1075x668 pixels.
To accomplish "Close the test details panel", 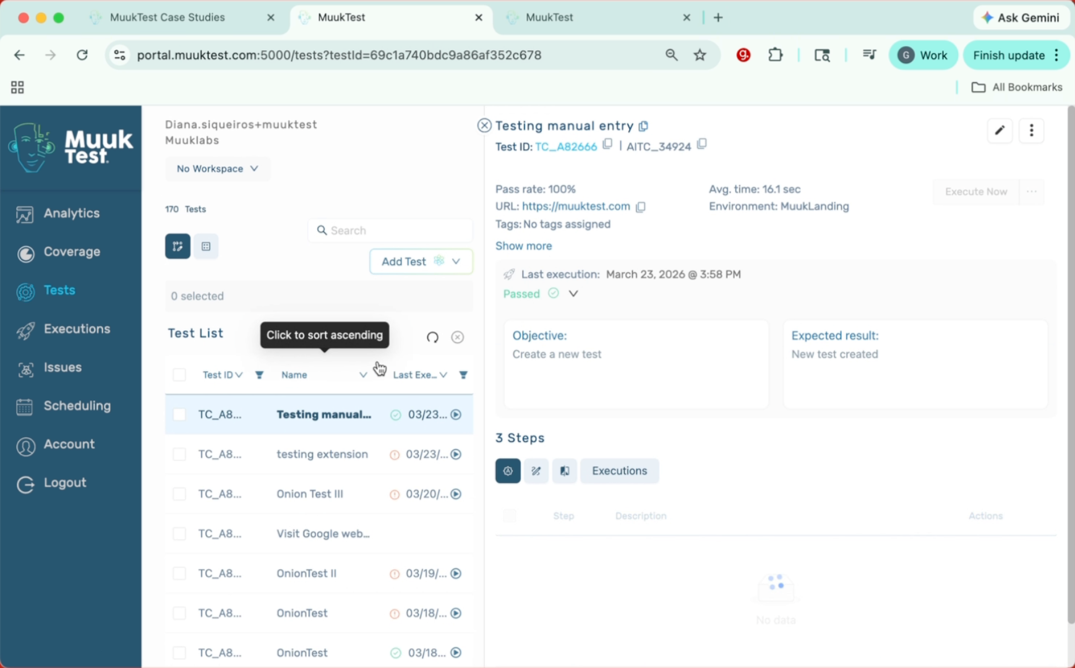I will pyautogui.click(x=484, y=126).
